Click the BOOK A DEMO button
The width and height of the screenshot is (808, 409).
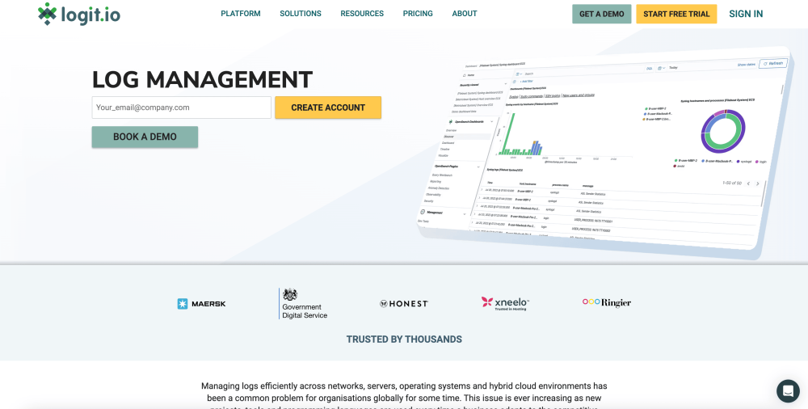(x=145, y=137)
